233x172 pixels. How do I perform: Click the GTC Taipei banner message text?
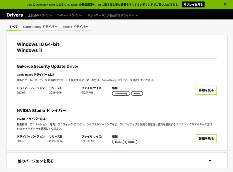tap(103, 4)
